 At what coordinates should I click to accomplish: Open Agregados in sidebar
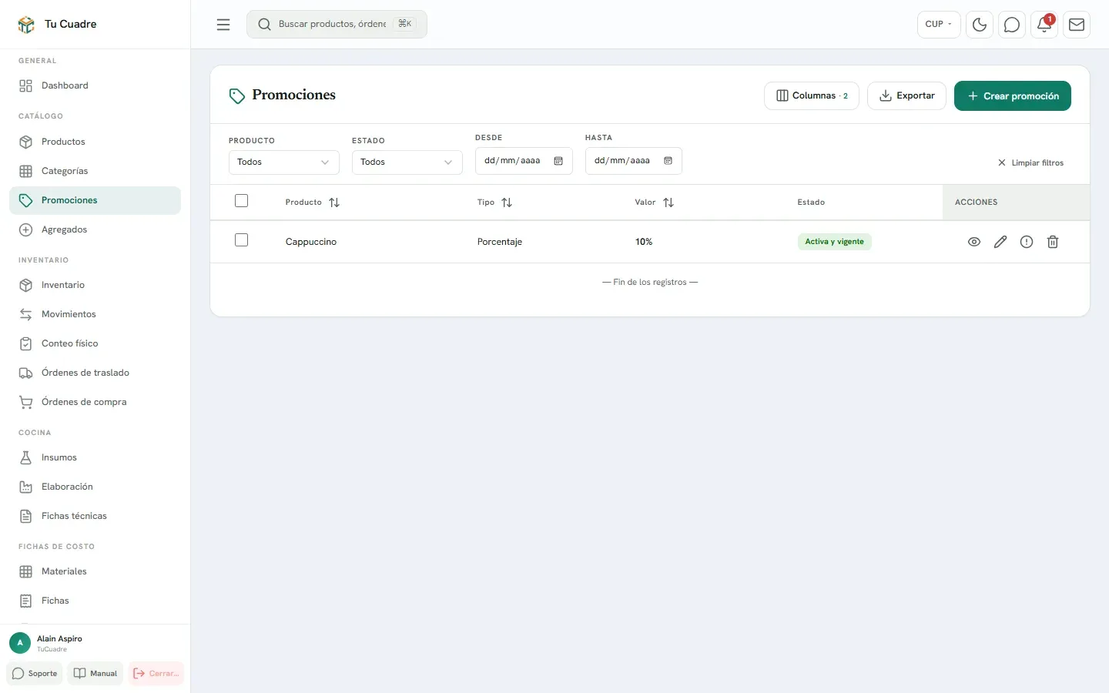[95, 229]
